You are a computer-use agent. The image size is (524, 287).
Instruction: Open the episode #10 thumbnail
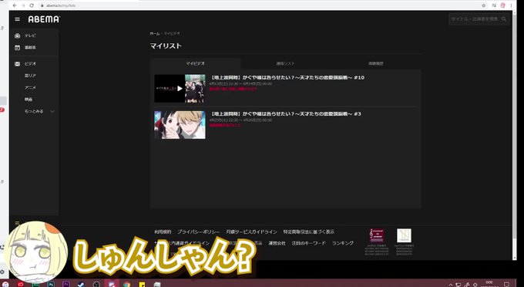[180, 88]
